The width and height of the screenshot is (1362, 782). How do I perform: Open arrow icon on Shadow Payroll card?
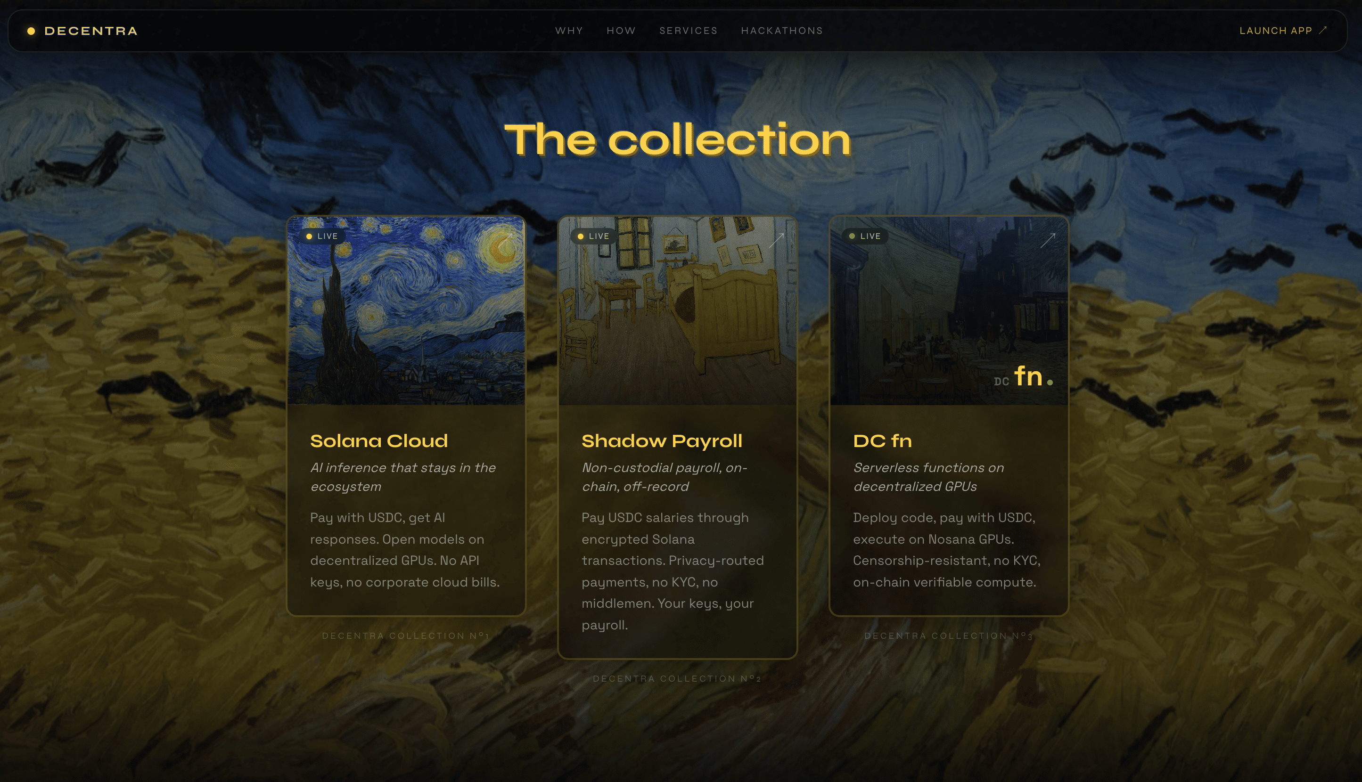point(776,240)
